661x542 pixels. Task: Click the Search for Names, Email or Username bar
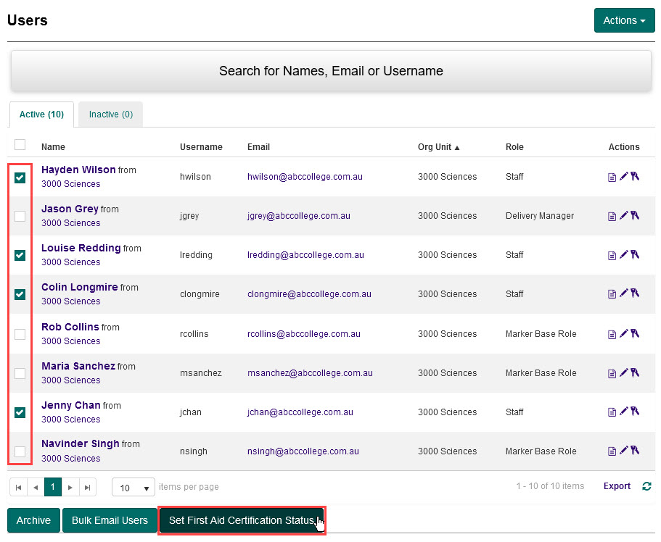tap(331, 71)
